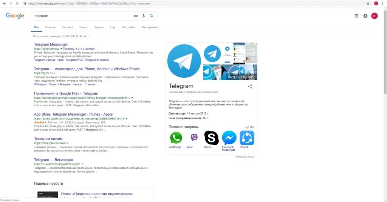This screenshot has width=387, height=202.
Task: Go back with browser back arrow
Action: [4, 3]
